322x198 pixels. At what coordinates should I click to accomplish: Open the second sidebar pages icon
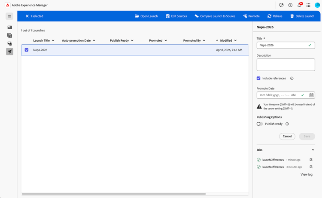click(x=9, y=36)
